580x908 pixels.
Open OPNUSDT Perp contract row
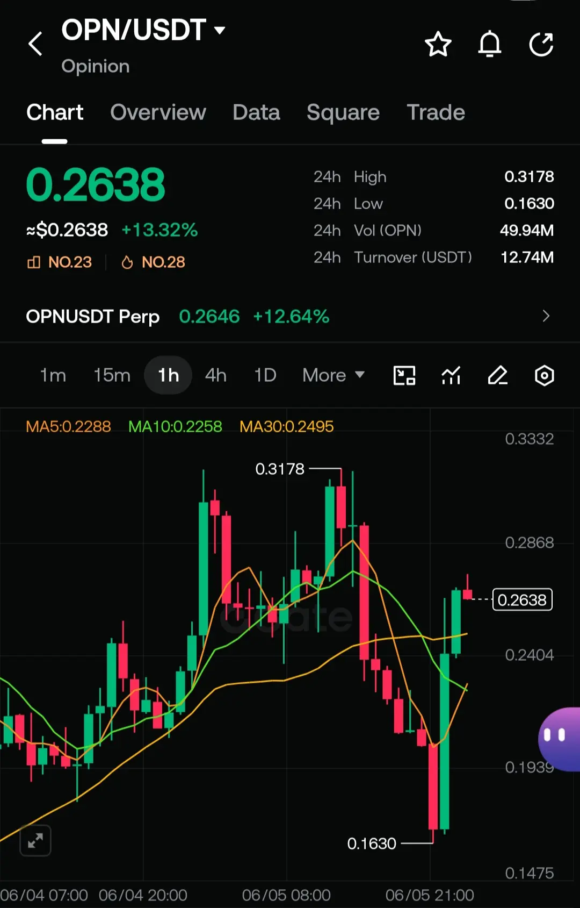click(290, 316)
